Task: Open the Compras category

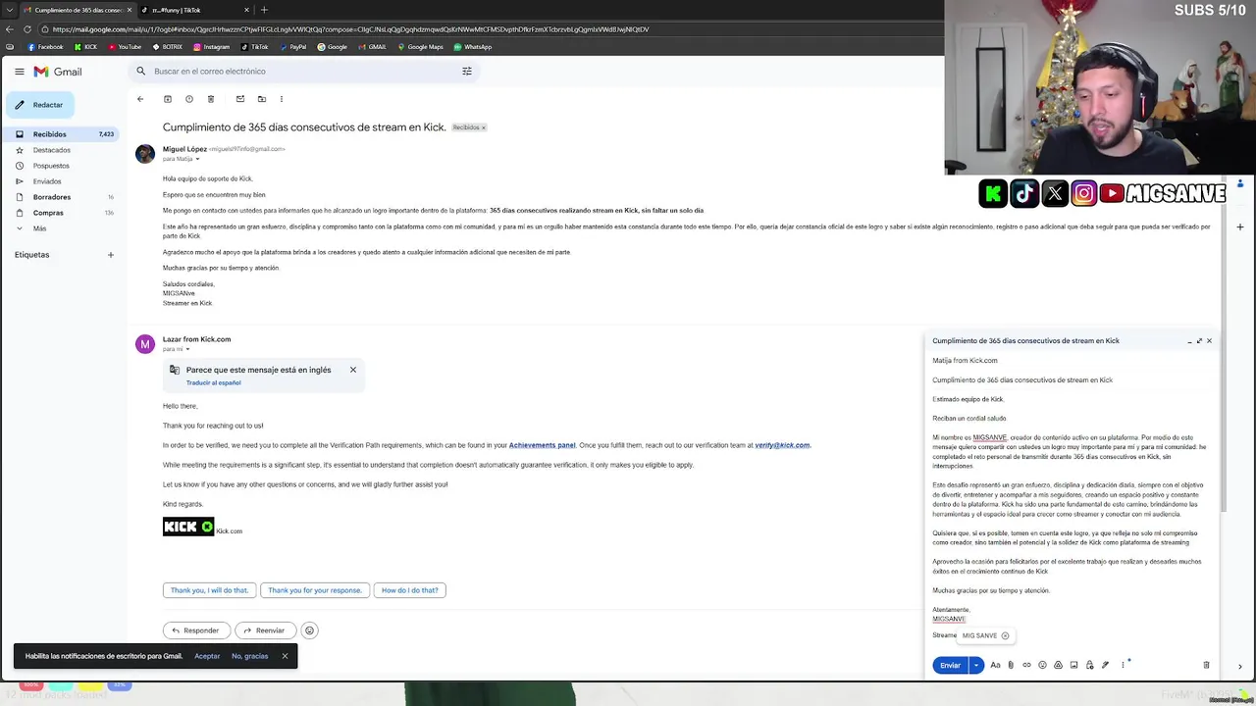Action: pos(66,213)
